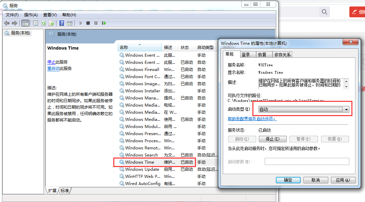The image size is (365, 202).
Task: Open the 操作(A) menu
Action: (31, 15)
